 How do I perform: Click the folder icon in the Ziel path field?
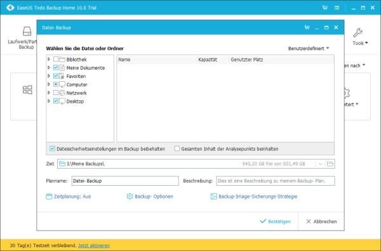tap(62, 164)
